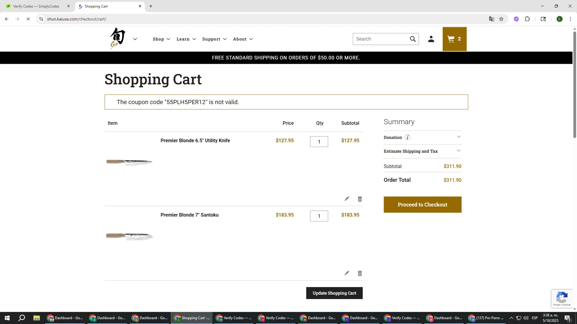Switch to Verify Codes SimplyCodes tab
Image resolution: width=577 pixels, height=324 pixels.
click(x=36, y=6)
